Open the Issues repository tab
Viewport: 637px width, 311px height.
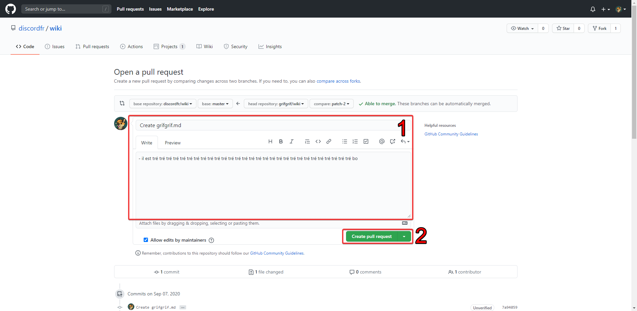(x=55, y=46)
